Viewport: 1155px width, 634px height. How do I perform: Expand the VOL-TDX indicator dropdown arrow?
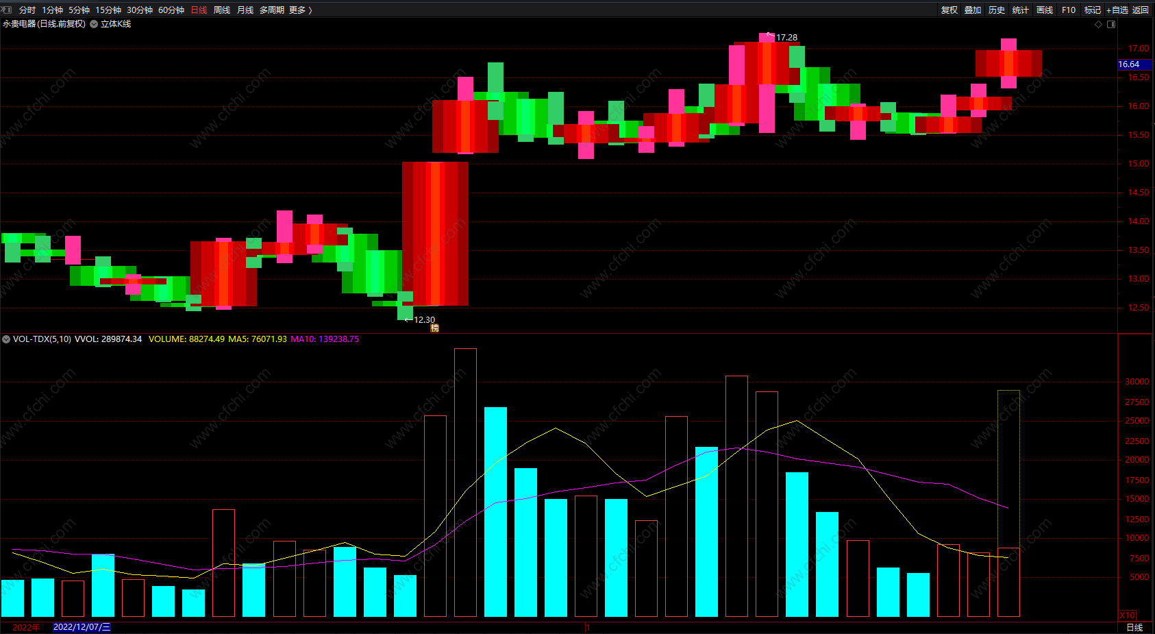click(x=6, y=339)
